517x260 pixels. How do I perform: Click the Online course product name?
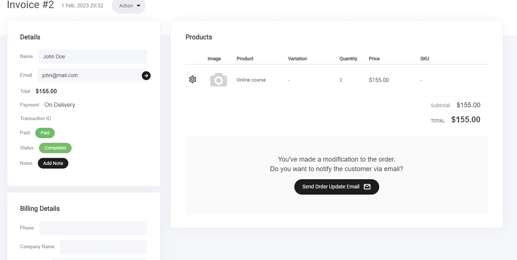(251, 80)
